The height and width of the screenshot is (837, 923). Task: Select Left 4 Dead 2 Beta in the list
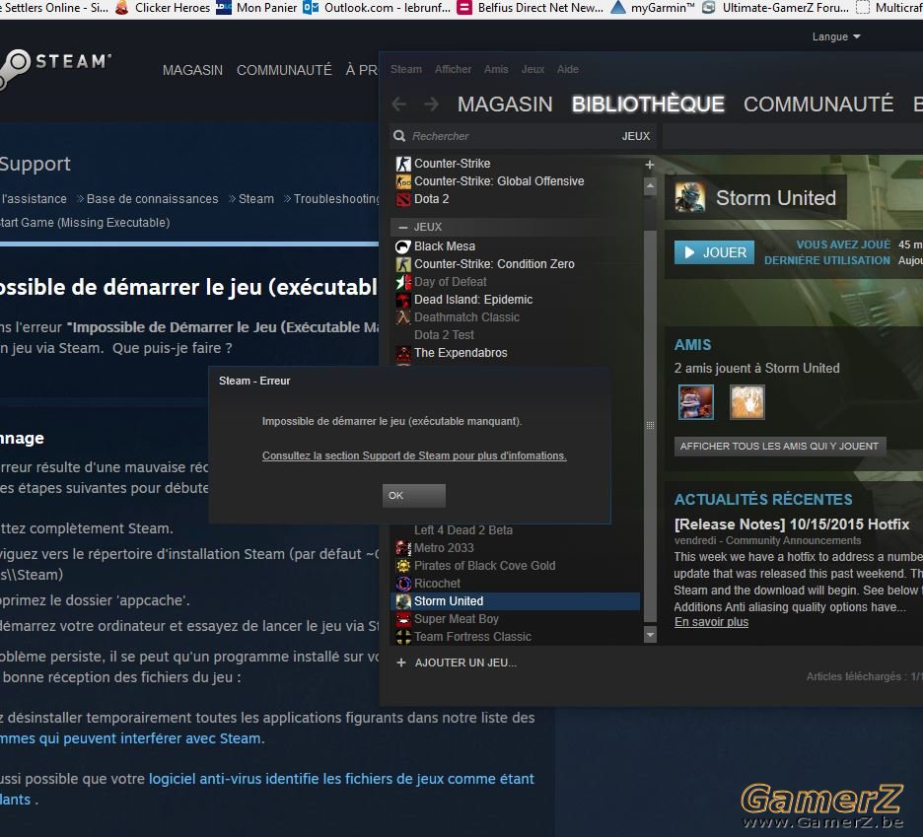click(x=462, y=530)
